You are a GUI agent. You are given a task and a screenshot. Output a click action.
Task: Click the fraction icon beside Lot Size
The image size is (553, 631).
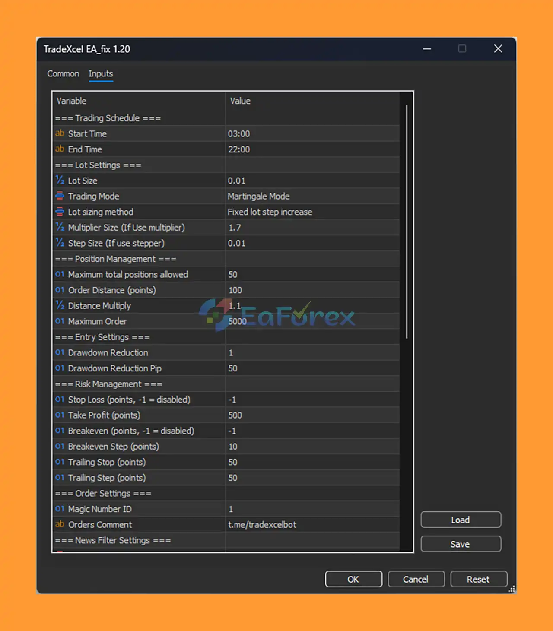(60, 180)
